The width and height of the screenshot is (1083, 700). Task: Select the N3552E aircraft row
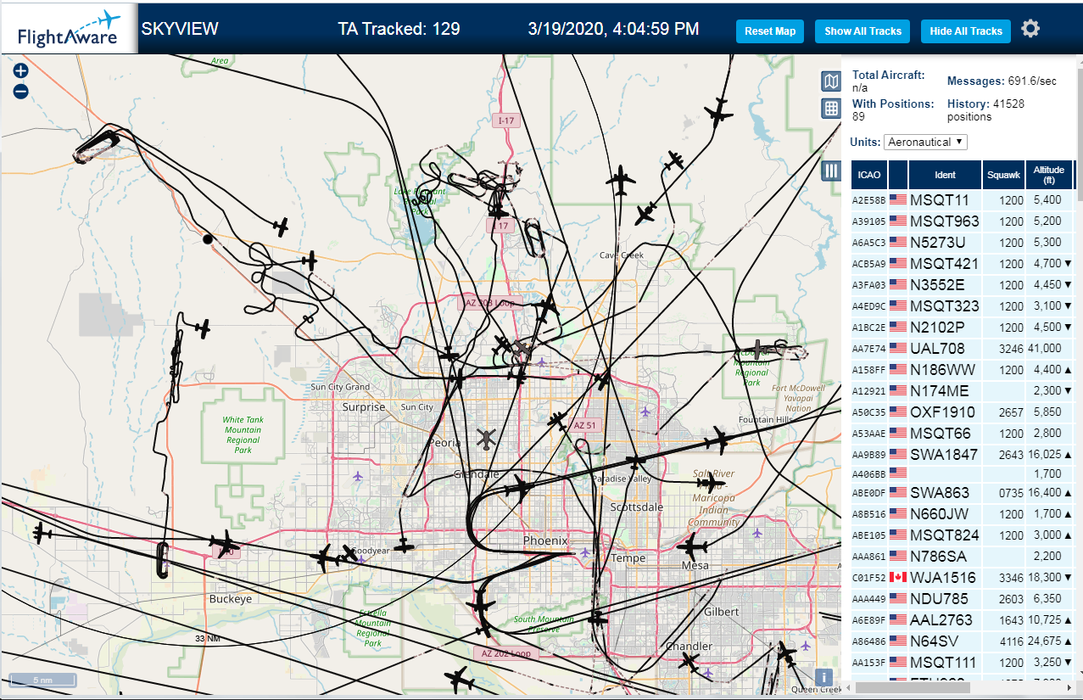963,285
